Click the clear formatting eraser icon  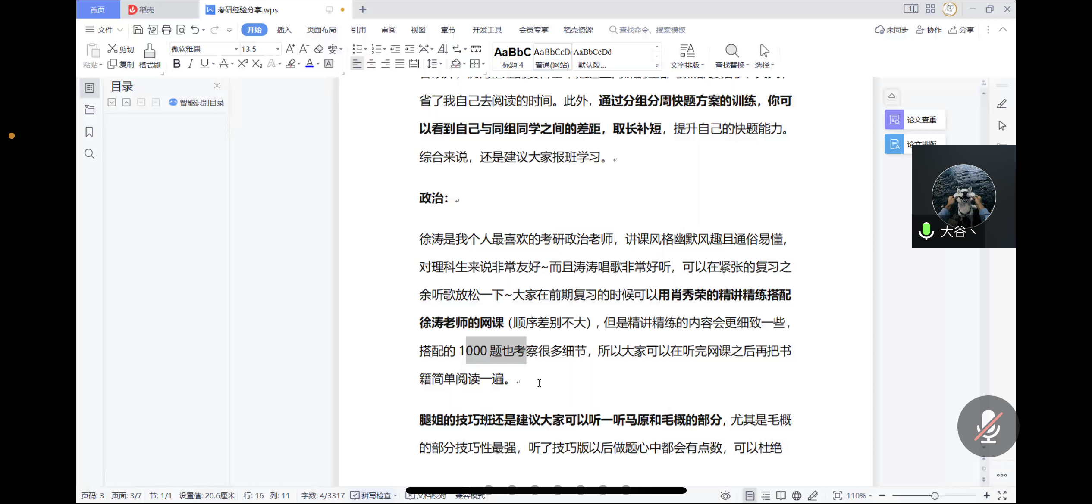tap(318, 49)
